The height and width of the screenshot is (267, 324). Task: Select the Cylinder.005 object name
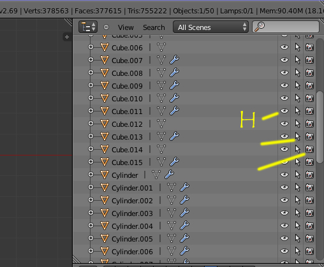coord(132,239)
